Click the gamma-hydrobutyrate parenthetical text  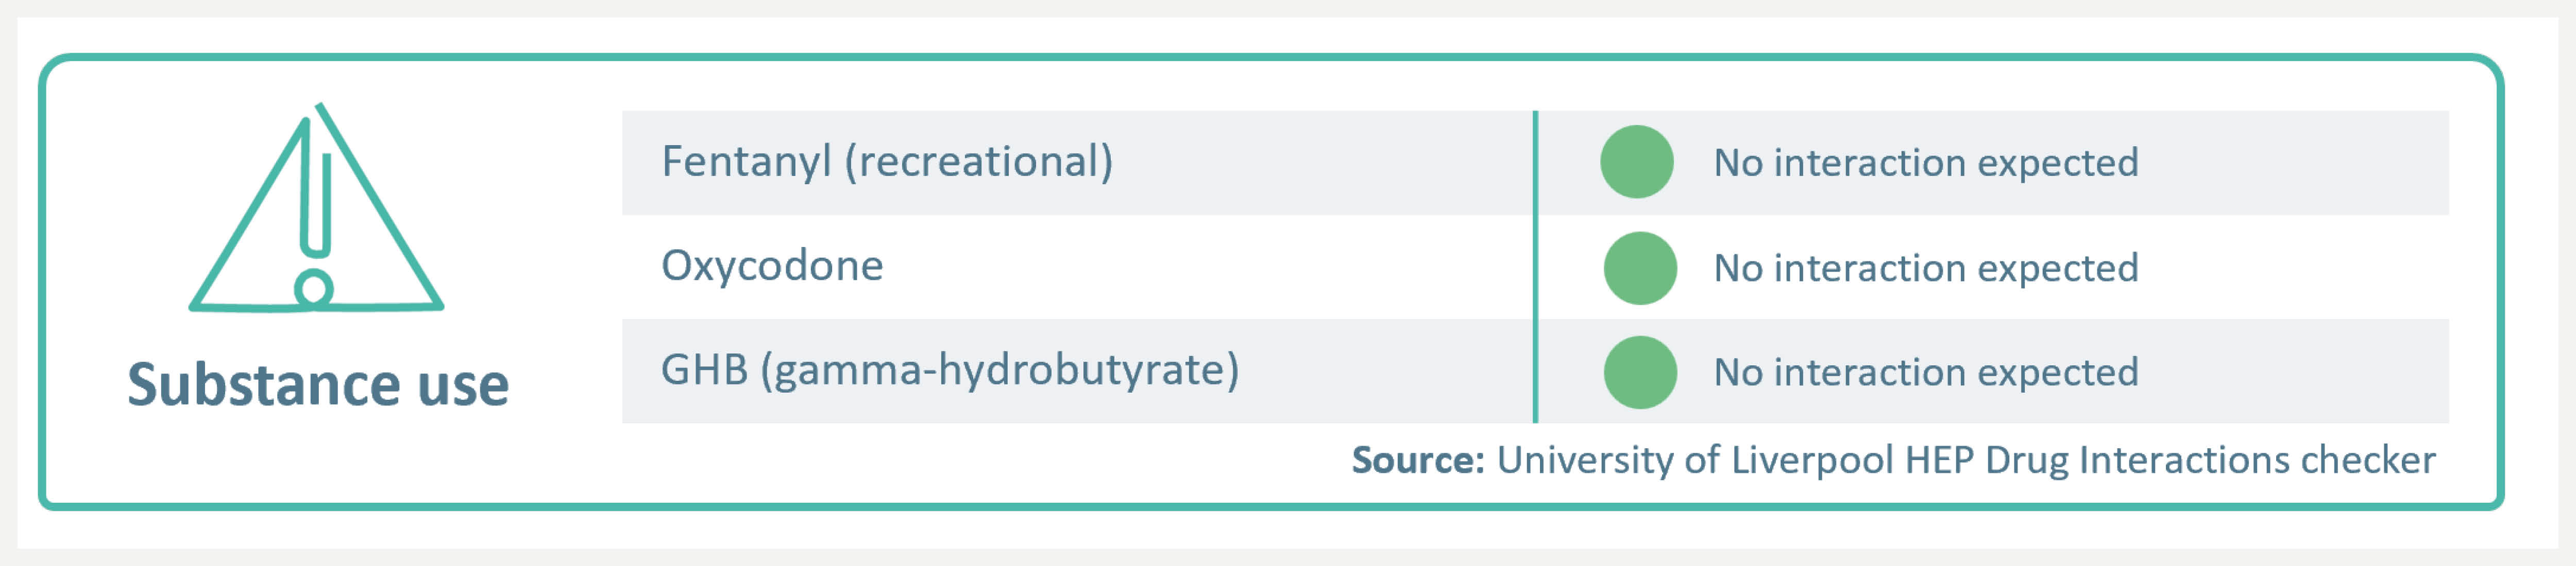click(x=1000, y=370)
